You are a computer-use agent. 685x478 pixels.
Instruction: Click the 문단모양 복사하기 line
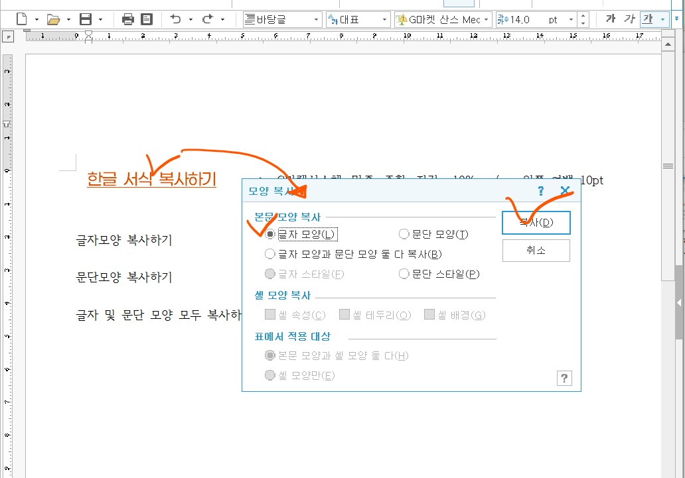coord(124,277)
